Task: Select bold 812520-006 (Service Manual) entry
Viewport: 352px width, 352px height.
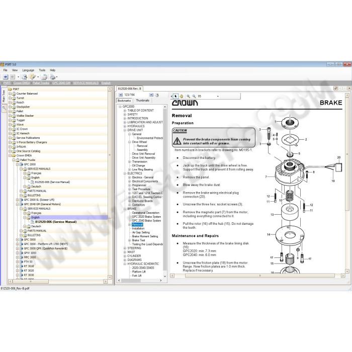Action: [56, 222]
